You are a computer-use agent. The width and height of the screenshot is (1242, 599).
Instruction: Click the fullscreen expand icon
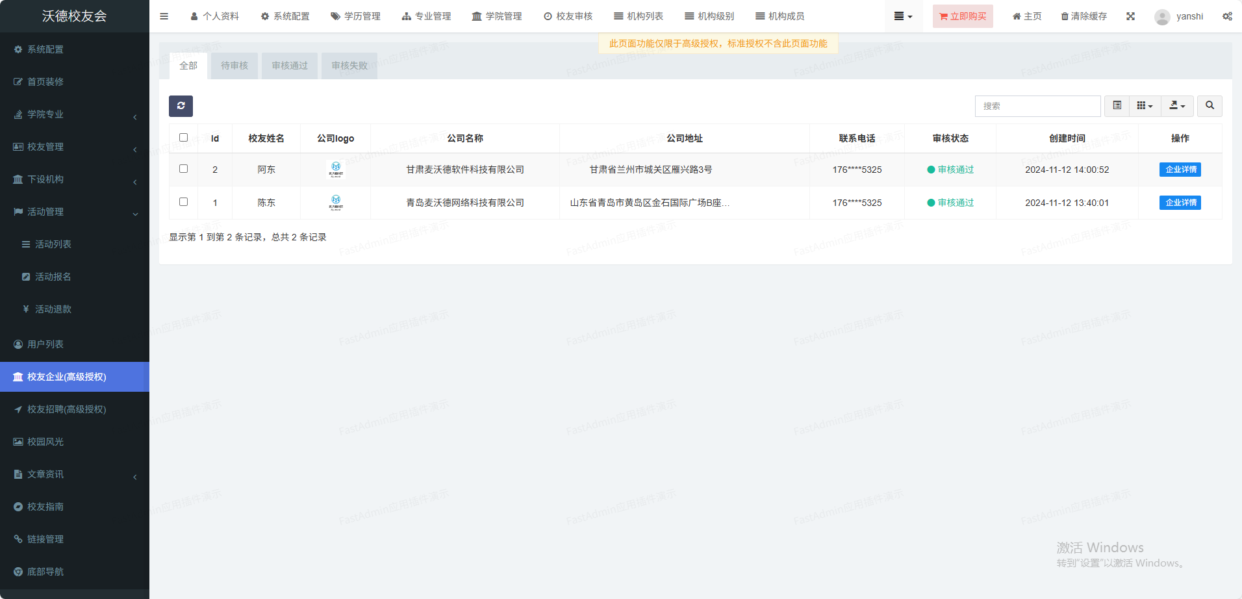[1130, 16]
